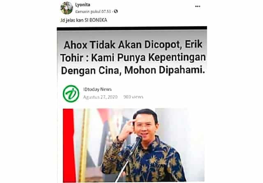Open the Lyonita profile name link
Image resolution: width=263 pixels, height=183 pixels.
click(x=83, y=5)
